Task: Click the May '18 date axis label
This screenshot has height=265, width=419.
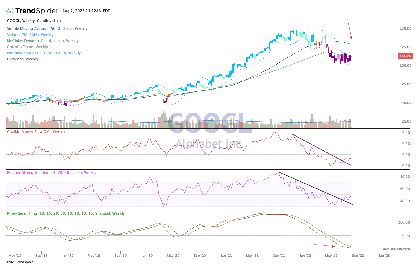Action: click(x=15, y=256)
